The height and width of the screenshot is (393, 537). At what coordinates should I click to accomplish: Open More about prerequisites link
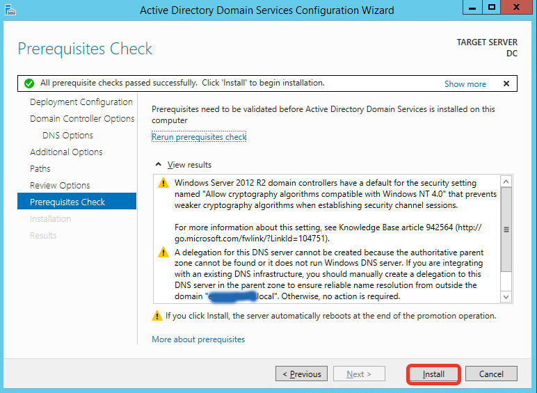(x=198, y=339)
